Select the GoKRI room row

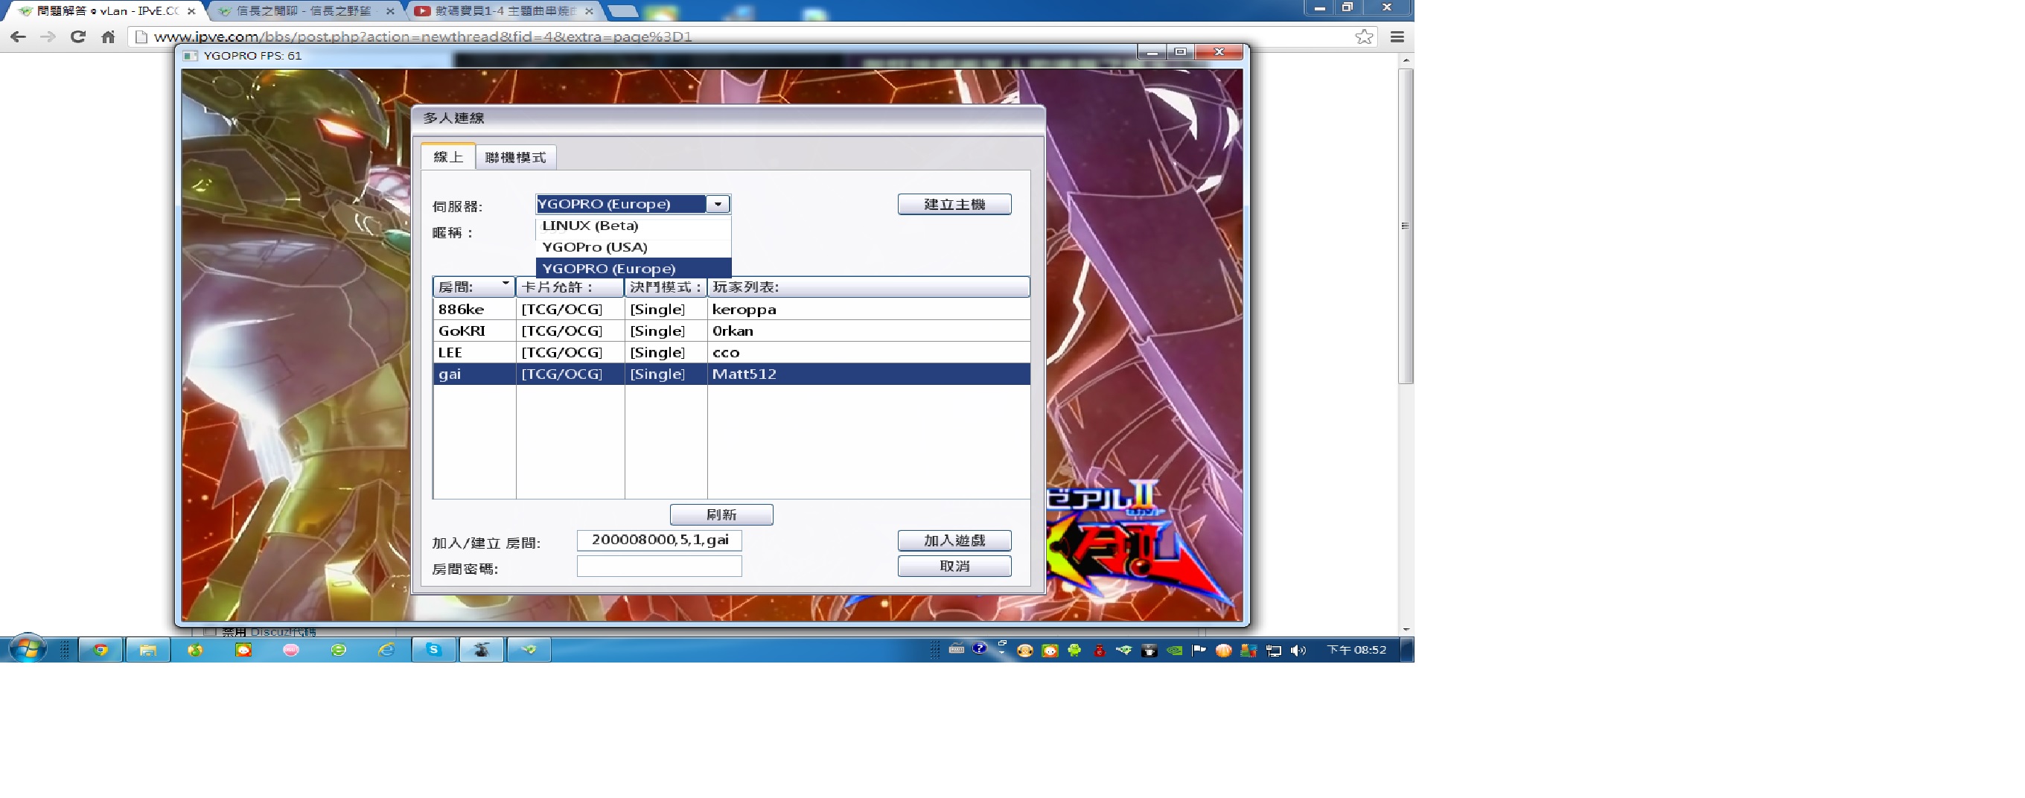tap(731, 331)
